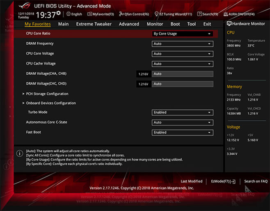Select the CPU Core Voltage label
This screenshot has height=211, width=270.
40,53
